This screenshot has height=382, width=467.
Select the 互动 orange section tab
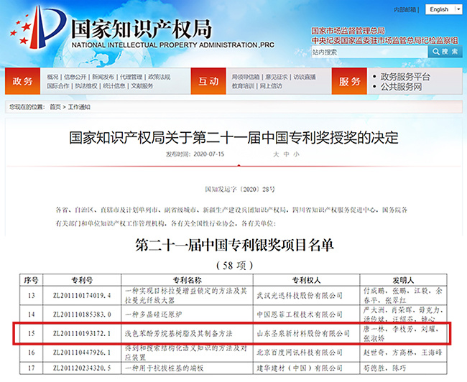(x=208, y=80)
